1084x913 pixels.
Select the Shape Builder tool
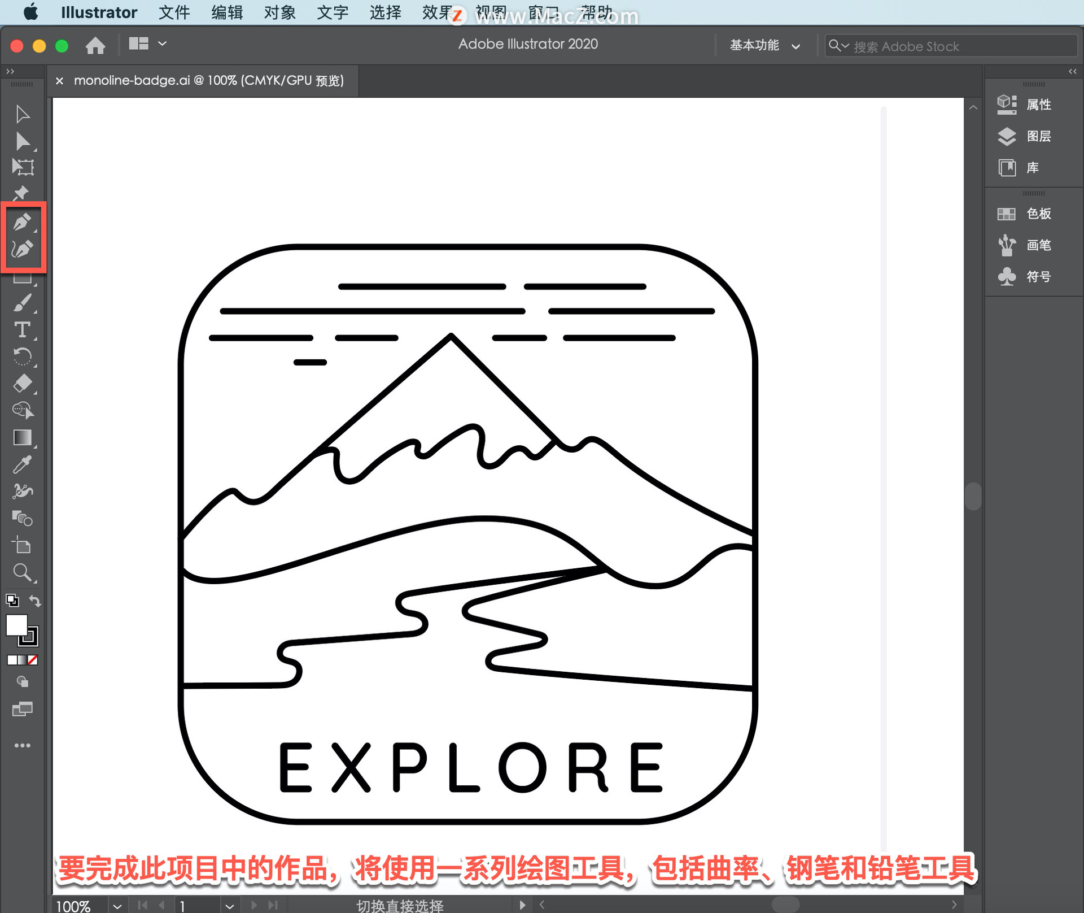click(x=23, y=410)
